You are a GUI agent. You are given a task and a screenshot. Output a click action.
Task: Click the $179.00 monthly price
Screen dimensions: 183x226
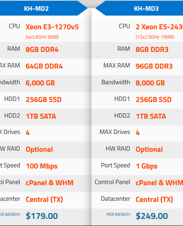pyautogui.click(x=42, y=216)
